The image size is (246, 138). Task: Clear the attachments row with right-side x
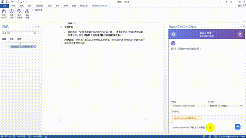point(240,117)
